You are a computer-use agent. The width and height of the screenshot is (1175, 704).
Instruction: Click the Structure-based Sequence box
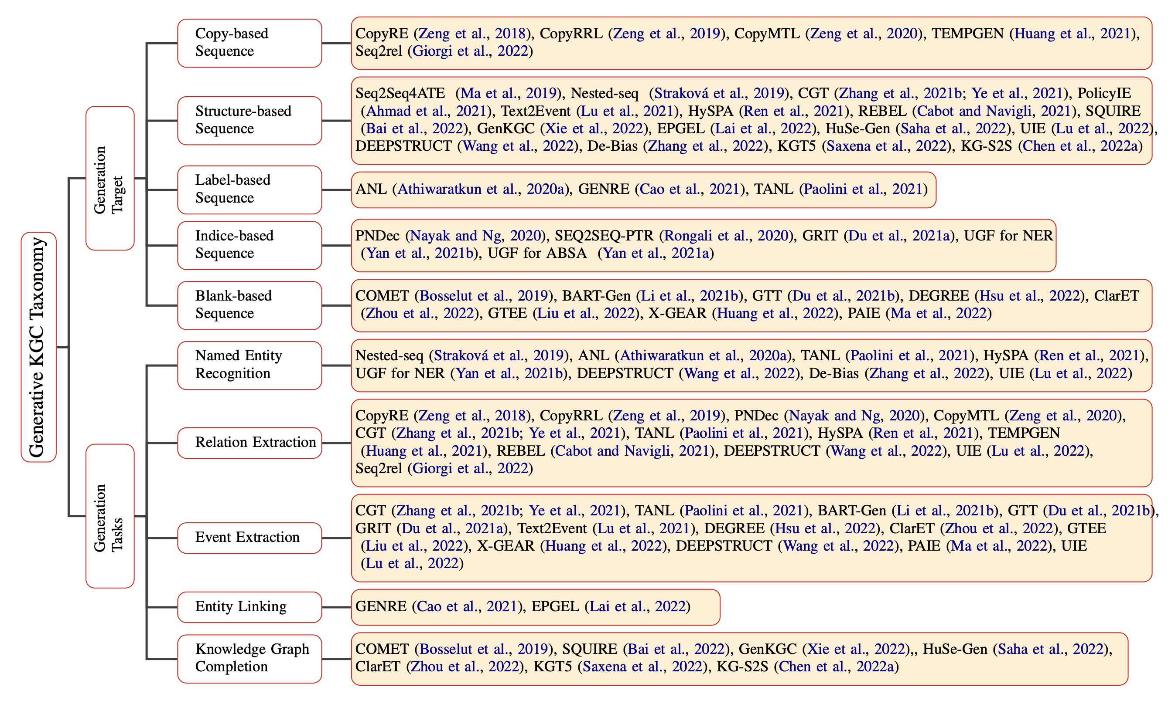point(249,121)
